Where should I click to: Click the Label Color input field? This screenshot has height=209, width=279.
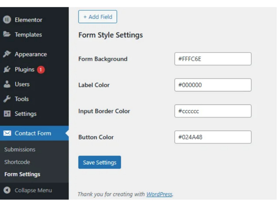tap(213, 85)
